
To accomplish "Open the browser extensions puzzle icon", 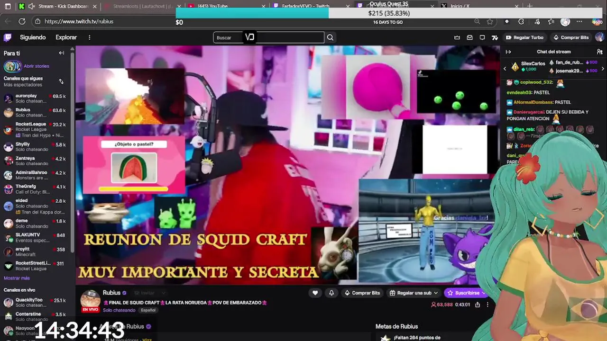I will click(521, 21).
